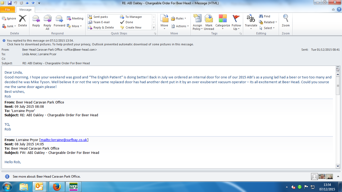This screenshot has width=342, height=192.
Task: Delete this message with the X icon
Action: pos(22,21)
